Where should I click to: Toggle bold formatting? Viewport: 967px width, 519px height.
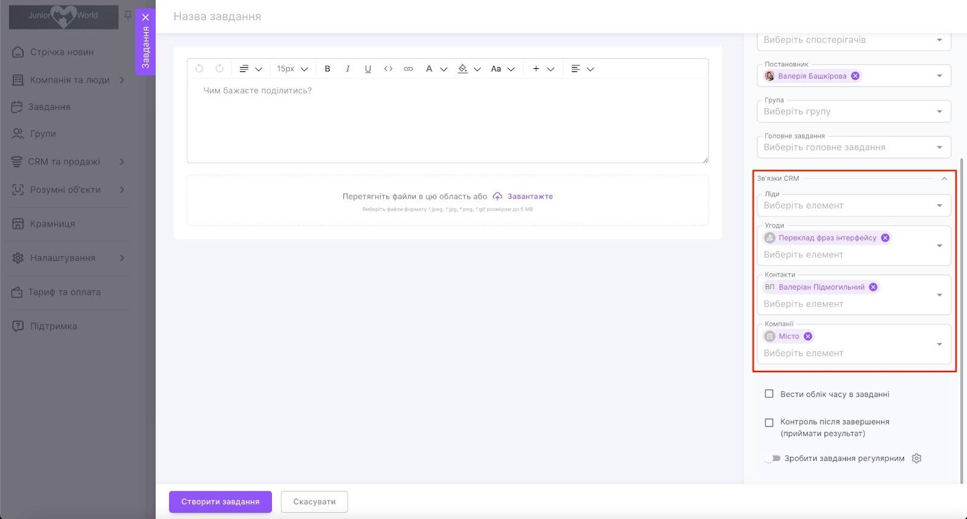coord(328,69)
